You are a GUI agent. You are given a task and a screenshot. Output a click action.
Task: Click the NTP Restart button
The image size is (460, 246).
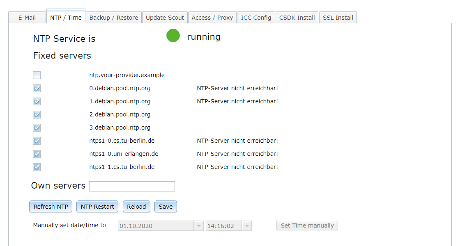click(x=97, y=207)
